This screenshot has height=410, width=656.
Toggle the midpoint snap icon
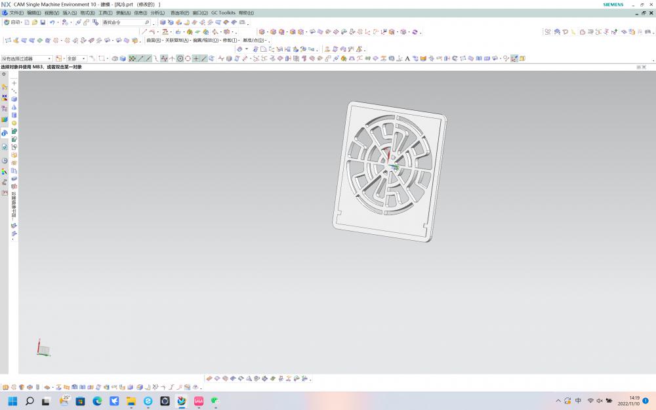(x=148, y=58)
